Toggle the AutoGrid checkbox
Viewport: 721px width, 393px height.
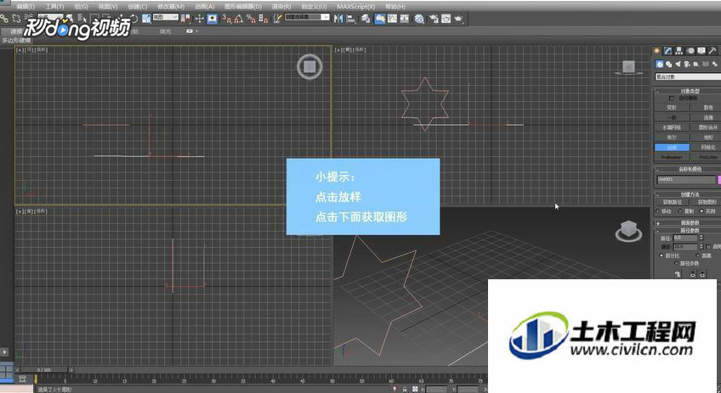pyautogui.click(x=672, y=98)
